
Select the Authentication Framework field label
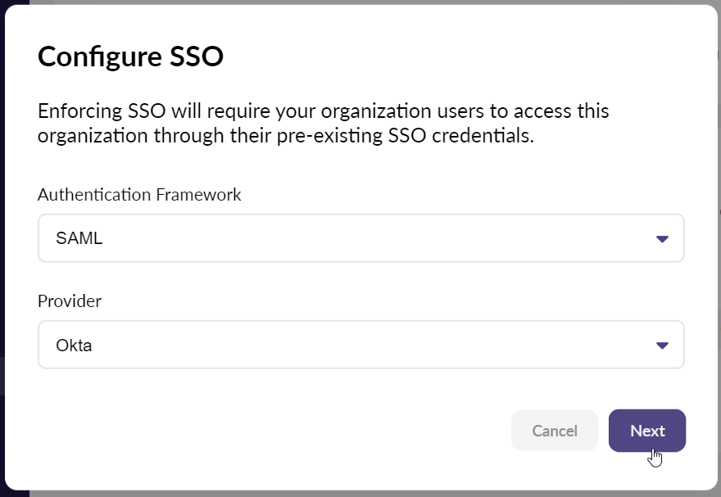(139, 195)
